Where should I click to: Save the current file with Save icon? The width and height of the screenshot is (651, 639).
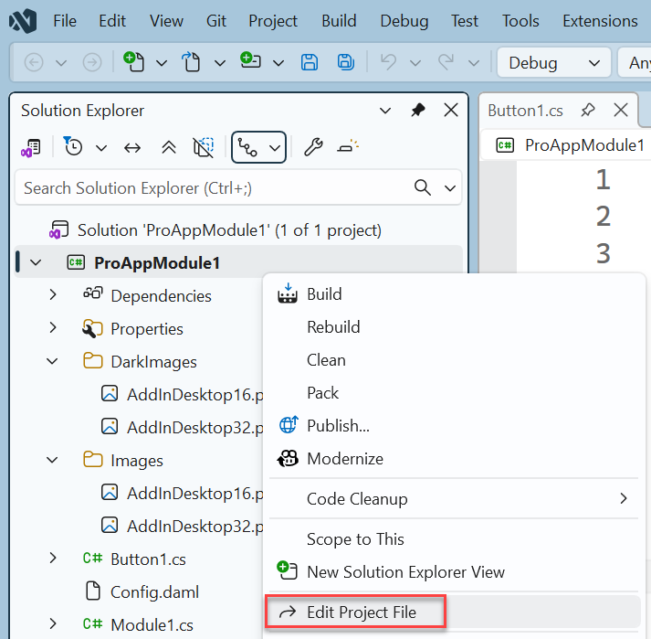coord(310,62)
